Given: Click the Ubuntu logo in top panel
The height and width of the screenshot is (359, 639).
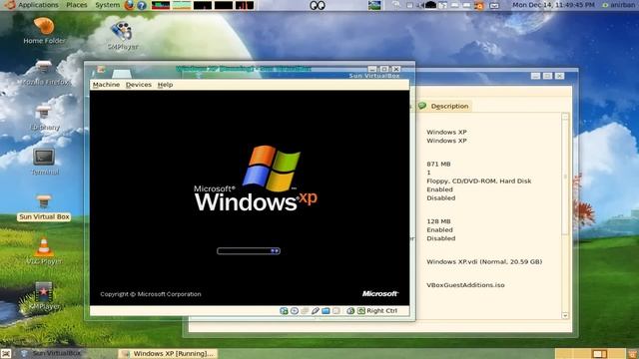Looking at the screenshot, I should (10, 5).
